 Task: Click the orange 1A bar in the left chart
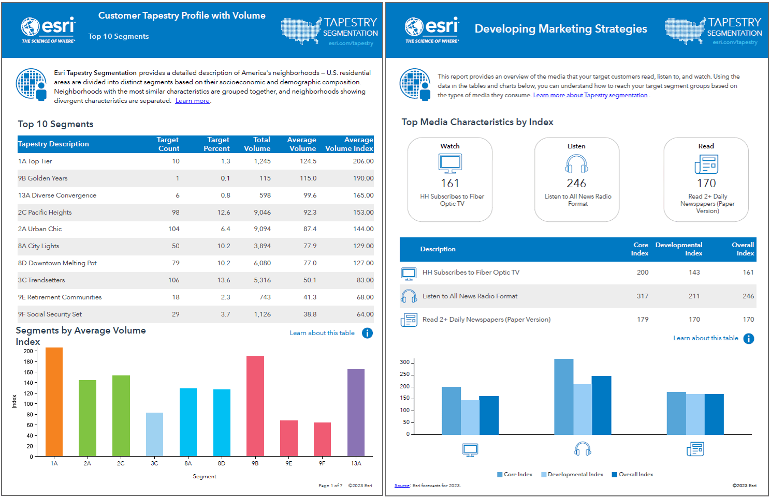coord(53,403)
